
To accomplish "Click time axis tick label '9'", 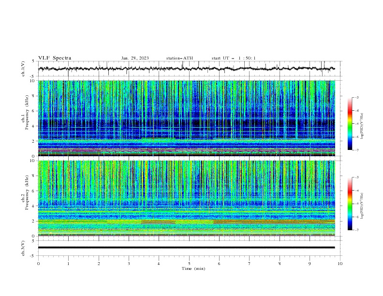I will tap(309, 264).
